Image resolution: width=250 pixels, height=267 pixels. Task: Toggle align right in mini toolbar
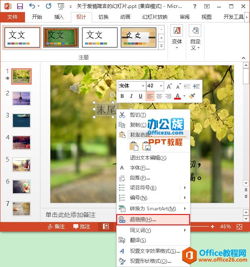pos(168,96)
